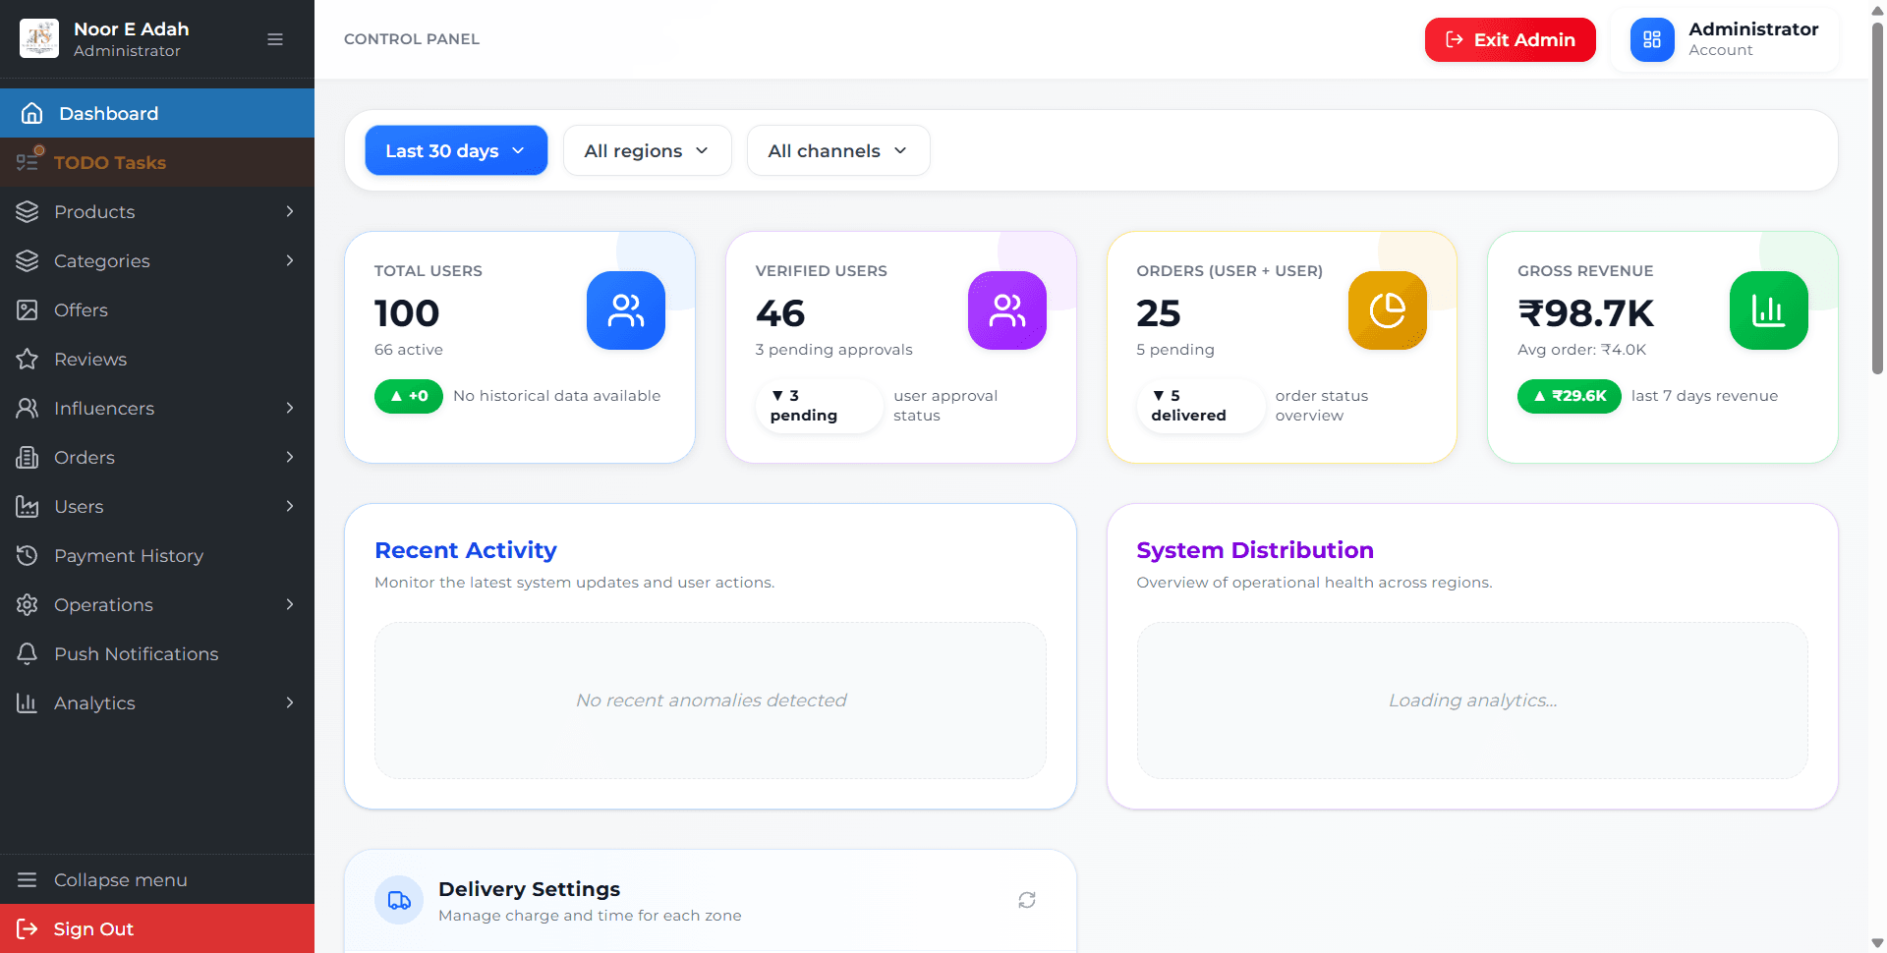
Task: Open TODO Tasks in the sidebar
Action: pyautogui.click(x=157, y=162)
